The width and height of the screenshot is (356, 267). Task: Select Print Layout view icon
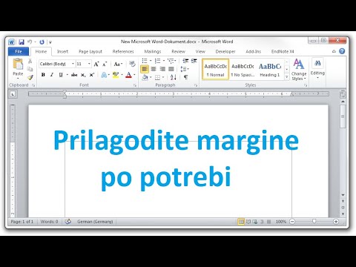pyautogui.click(x=241, y=222)
